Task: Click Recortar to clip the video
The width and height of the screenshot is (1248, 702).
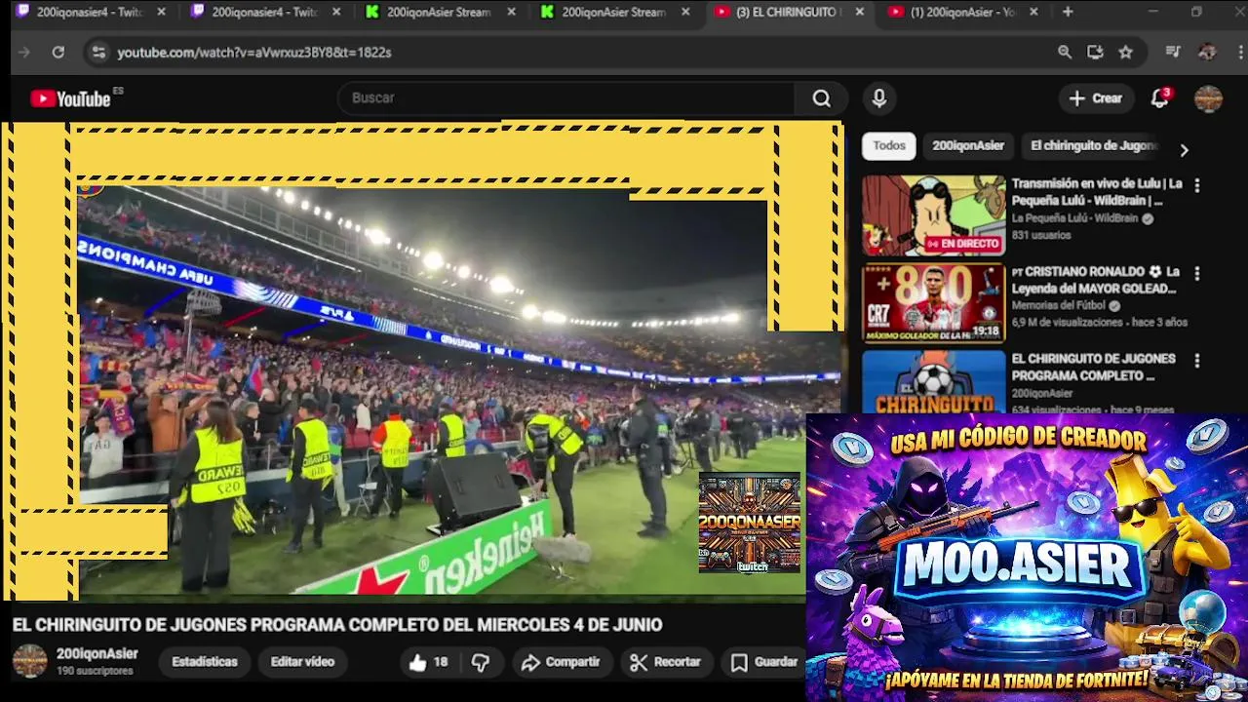Action: click(666, 662)
